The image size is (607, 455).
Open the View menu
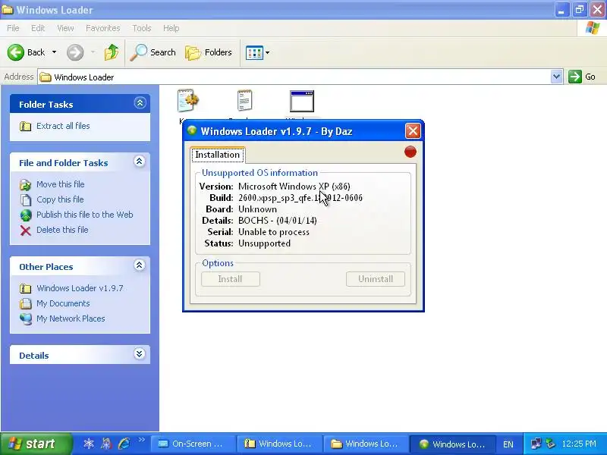(x=65, y=28)
